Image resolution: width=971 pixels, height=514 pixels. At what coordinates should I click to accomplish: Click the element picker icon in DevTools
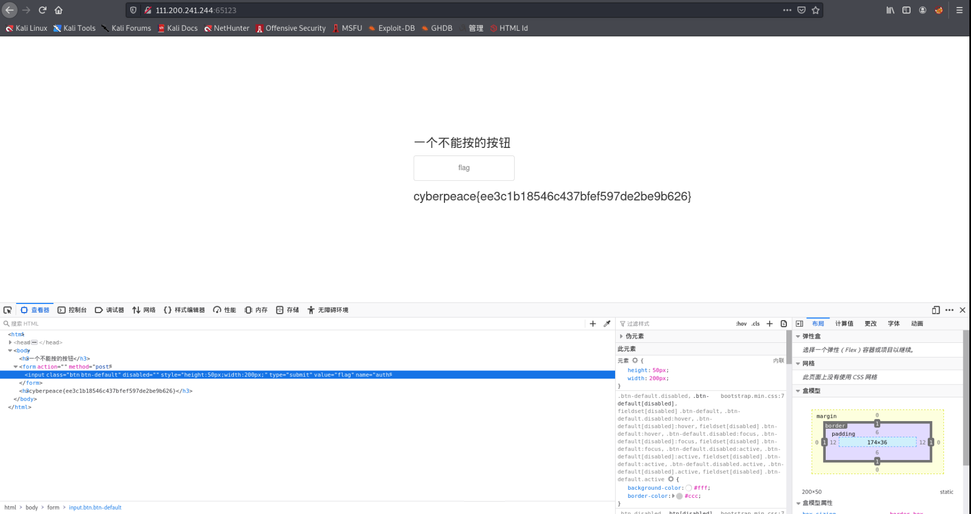pyautogui.click(x=8, y=310)
